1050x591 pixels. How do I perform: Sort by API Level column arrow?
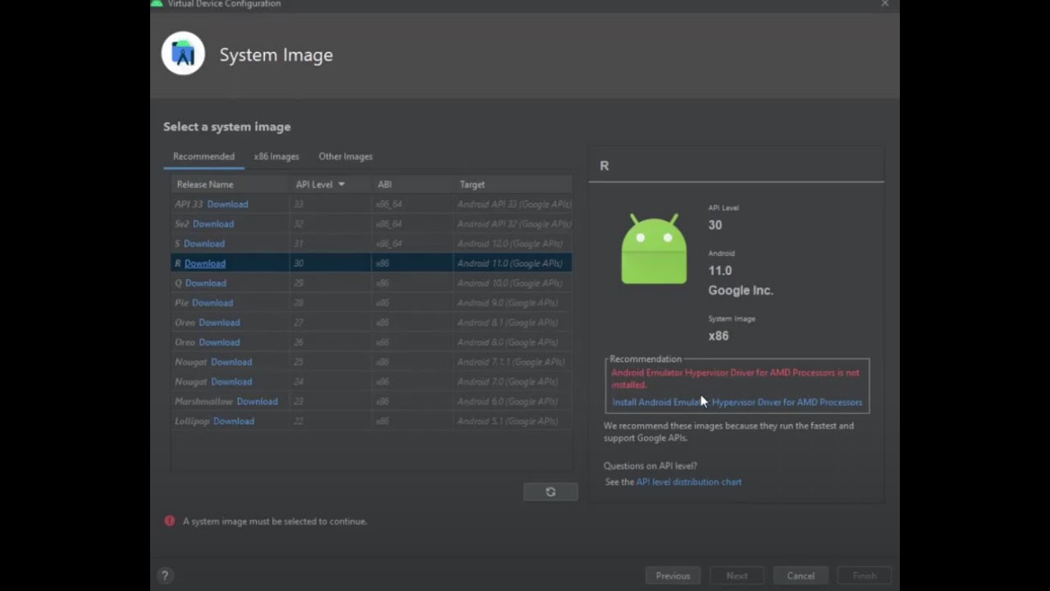(341, 185)
